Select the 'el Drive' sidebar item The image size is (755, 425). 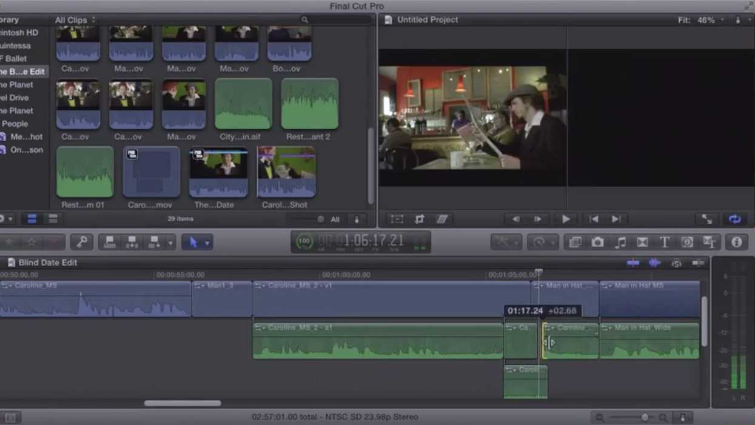[x=15, y=98]
